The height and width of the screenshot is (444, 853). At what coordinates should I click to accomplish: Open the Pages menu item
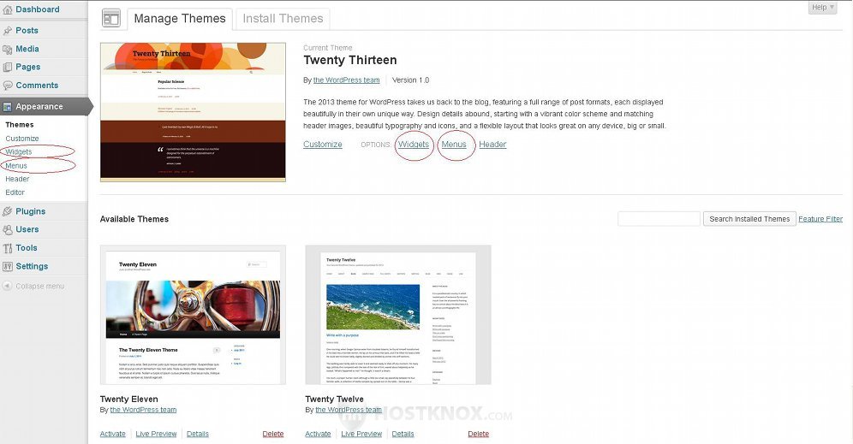(x=27, y=67)
